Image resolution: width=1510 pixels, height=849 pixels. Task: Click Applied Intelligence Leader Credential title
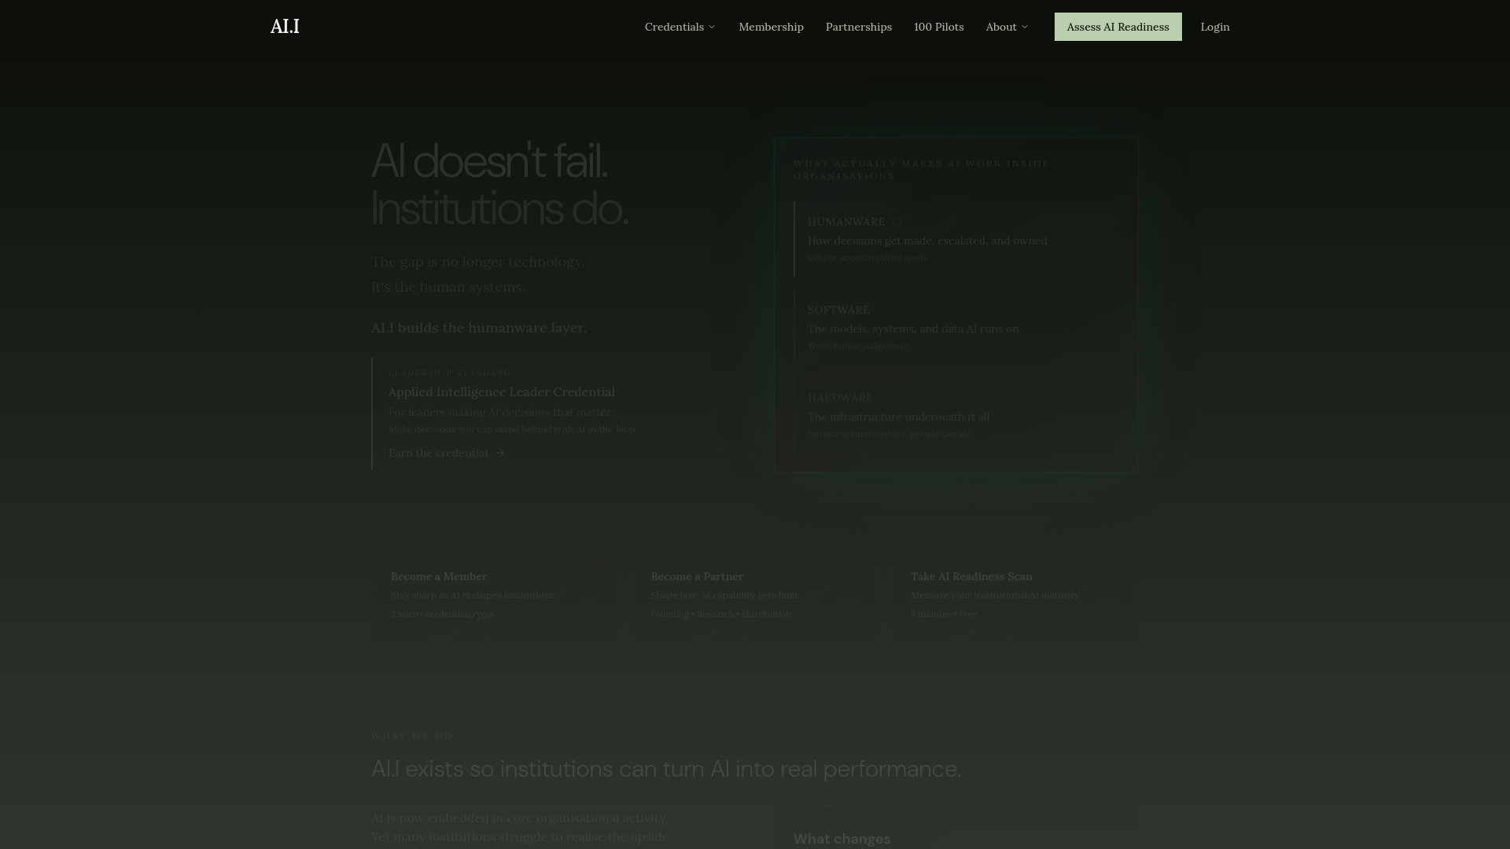[501, 392]
